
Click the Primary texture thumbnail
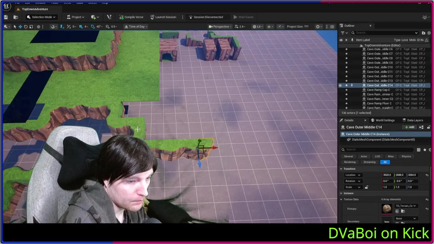387,209
